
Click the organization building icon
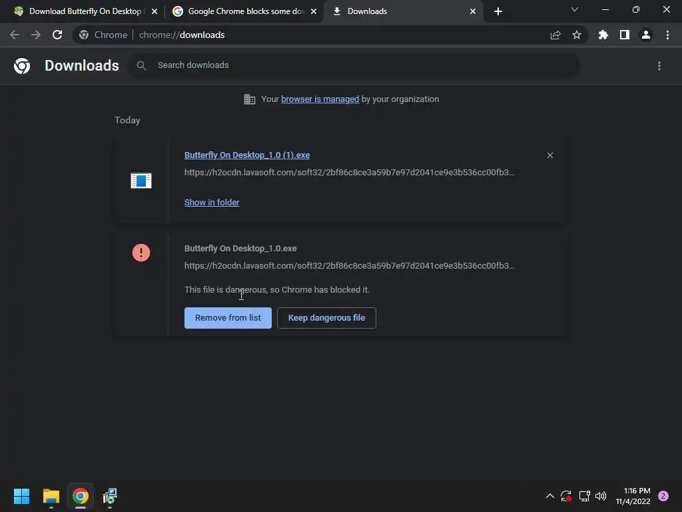tap(250, 99)
